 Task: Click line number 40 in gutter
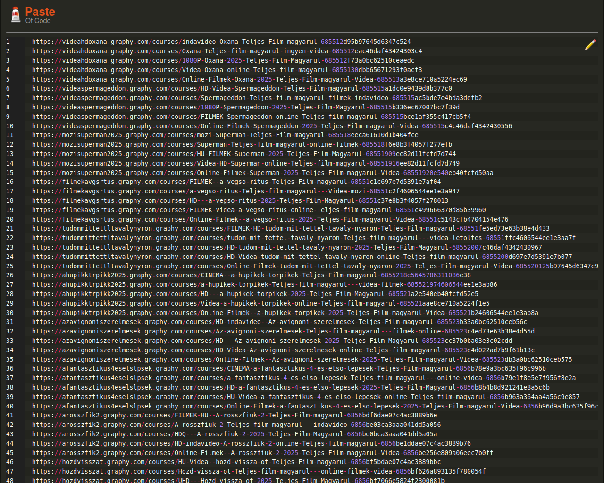coord(10,406)
